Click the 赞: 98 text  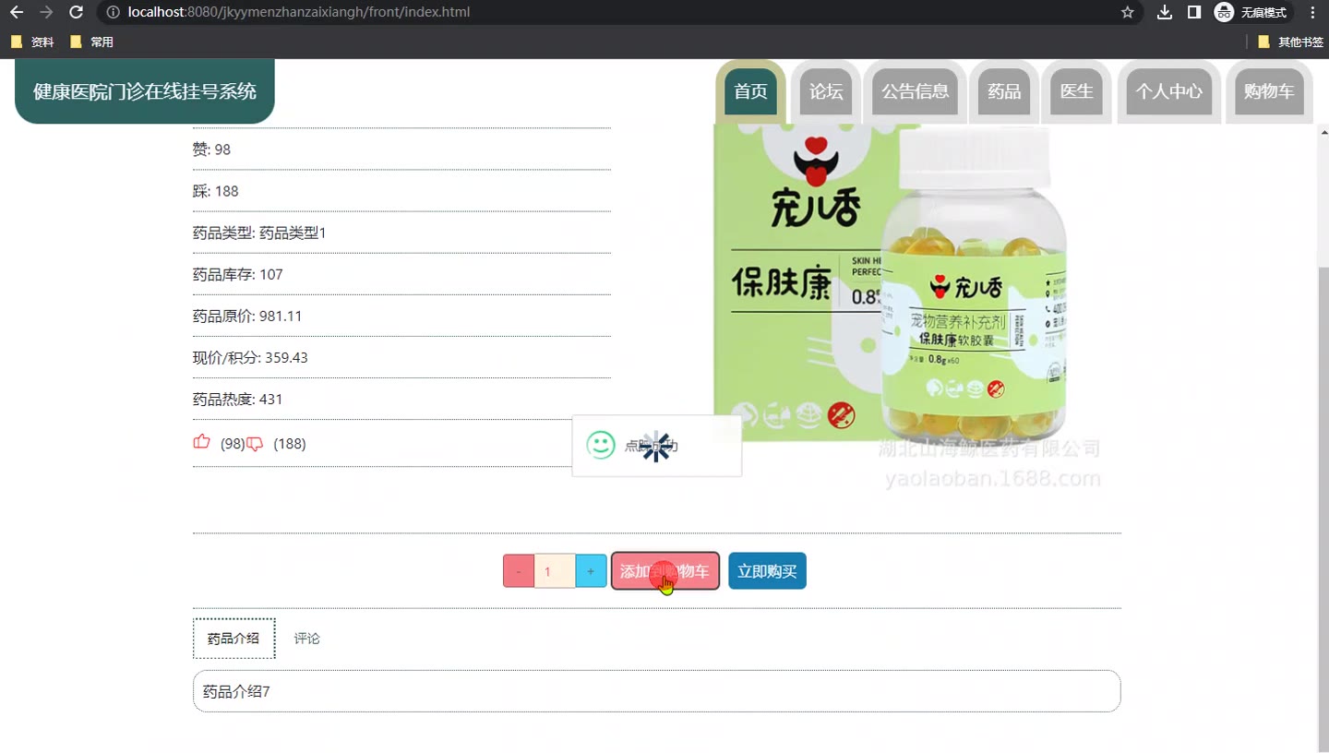click(x=211, y=149)
